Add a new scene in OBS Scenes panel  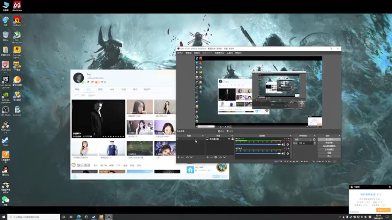click(x=178, y=157)
